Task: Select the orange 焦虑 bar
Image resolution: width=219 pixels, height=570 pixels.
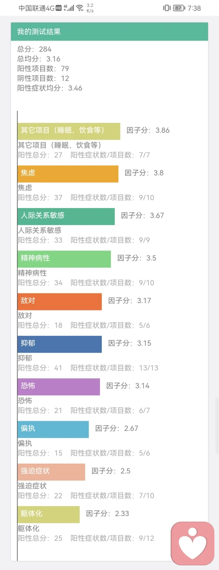Action: tap(68, 174)
